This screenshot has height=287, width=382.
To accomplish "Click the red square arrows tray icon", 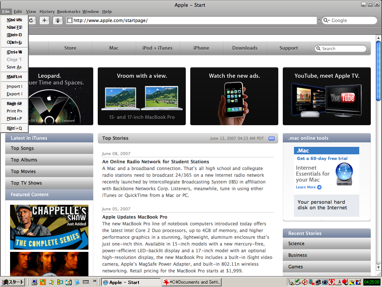I will point(332,282).
